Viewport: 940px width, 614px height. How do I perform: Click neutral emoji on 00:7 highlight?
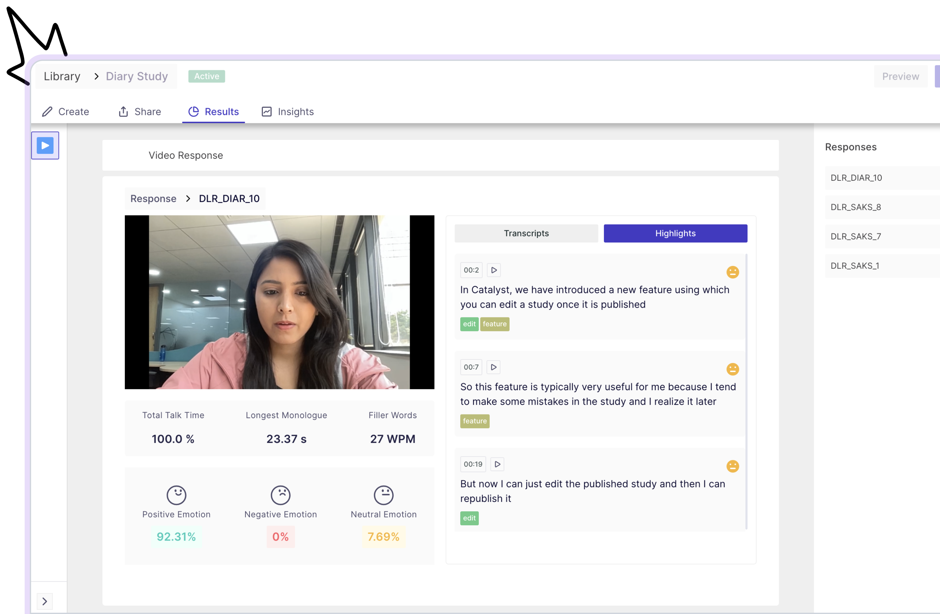tap(733, 369)
